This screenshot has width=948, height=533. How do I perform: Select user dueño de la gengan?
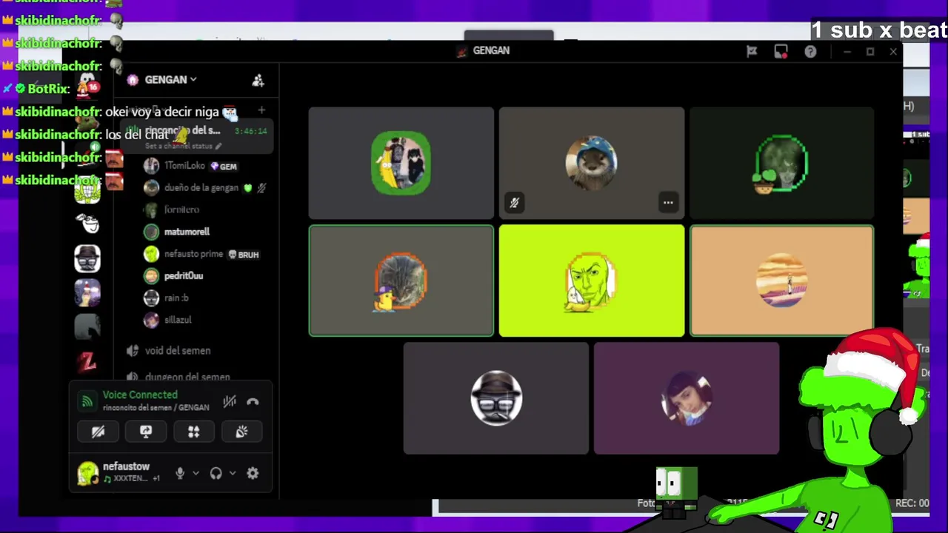(201, 188)
